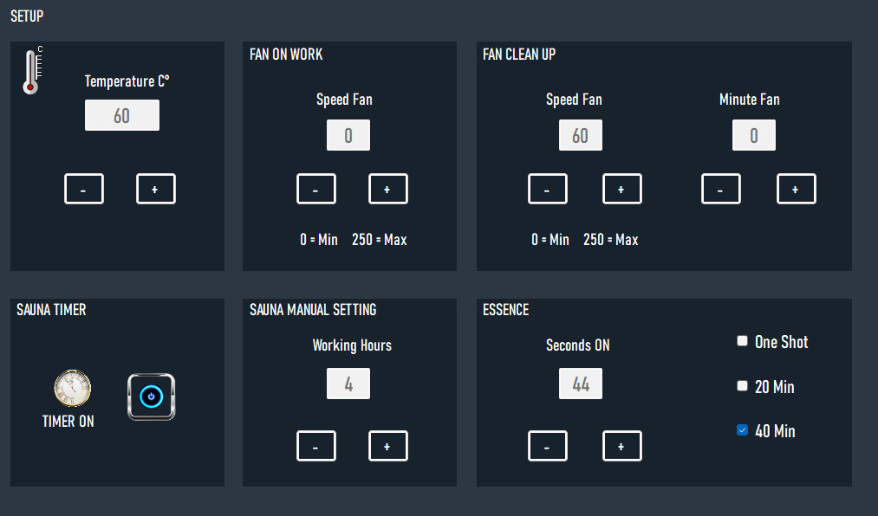This screenshot has width=878, height=516.
Task: Decrease the Temperature C° value
Action: pos(84,189)
